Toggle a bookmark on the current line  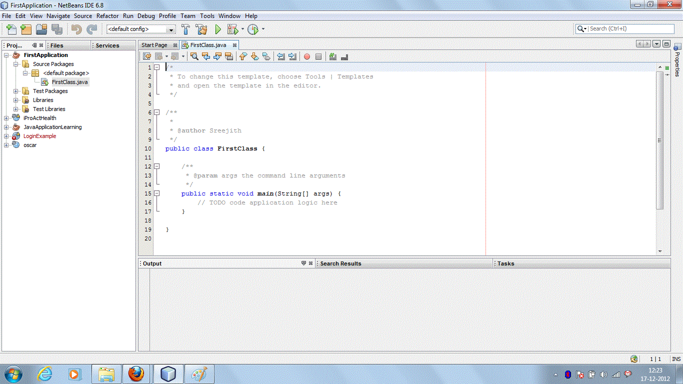pyautogui.click(x=266, y=56)
